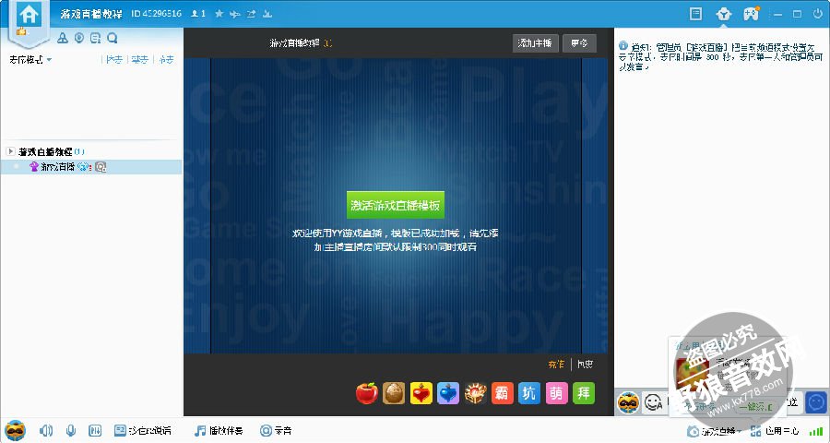Screen dimensions: 830x443
Task: Click the channel title in video header
Action: 295,43
